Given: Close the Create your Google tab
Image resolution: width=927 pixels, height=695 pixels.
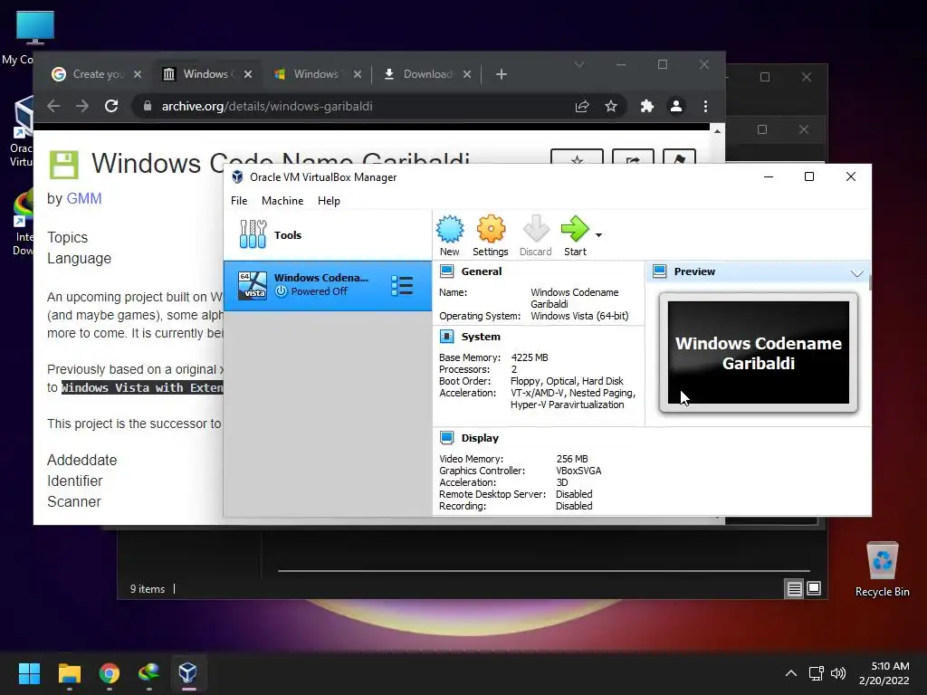Looking at the screenshot, I should [x=138, y=74].
